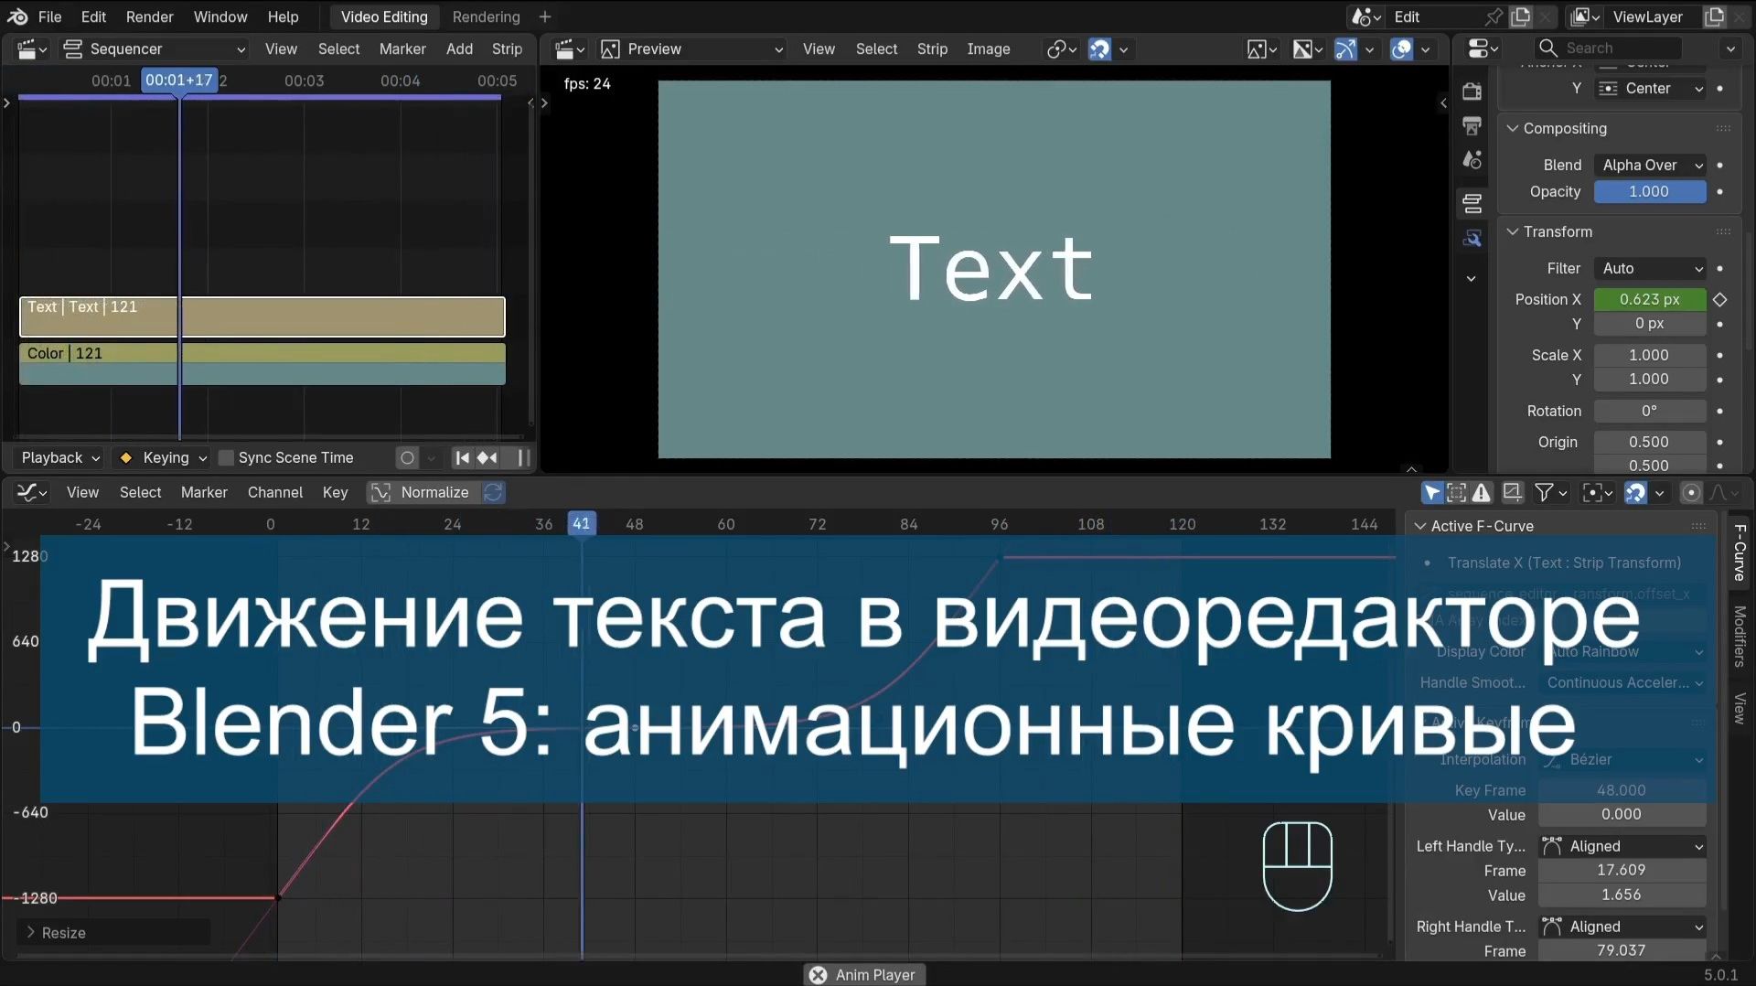Screen dimensions: 1756x986
Task: Change the Blend mode from Alpha Over
Action: click(1649, 165)
